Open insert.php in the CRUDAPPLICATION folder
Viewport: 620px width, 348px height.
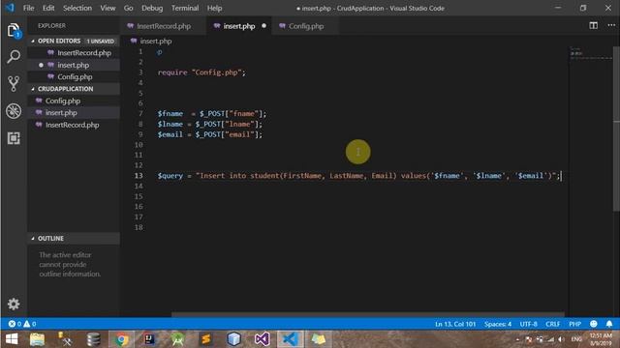pyautogui.click(x=74, y=112)
